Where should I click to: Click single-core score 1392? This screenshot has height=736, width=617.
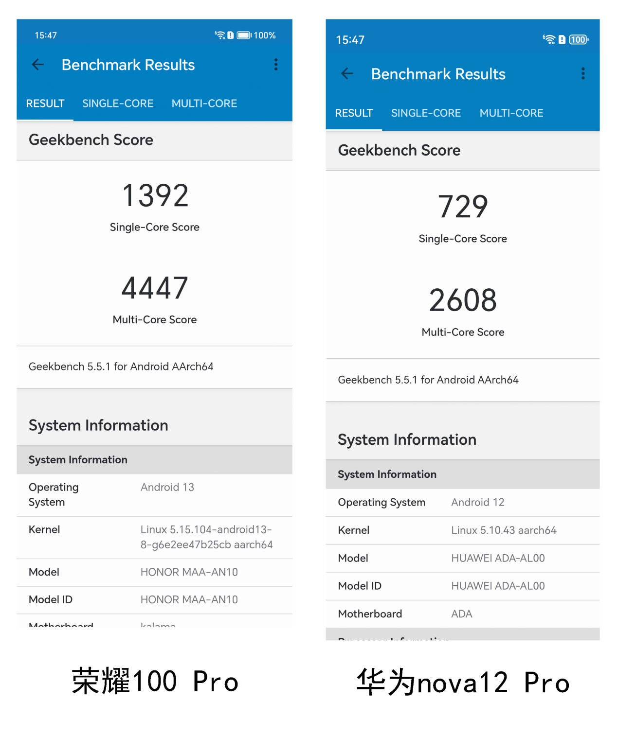(155, 195)
